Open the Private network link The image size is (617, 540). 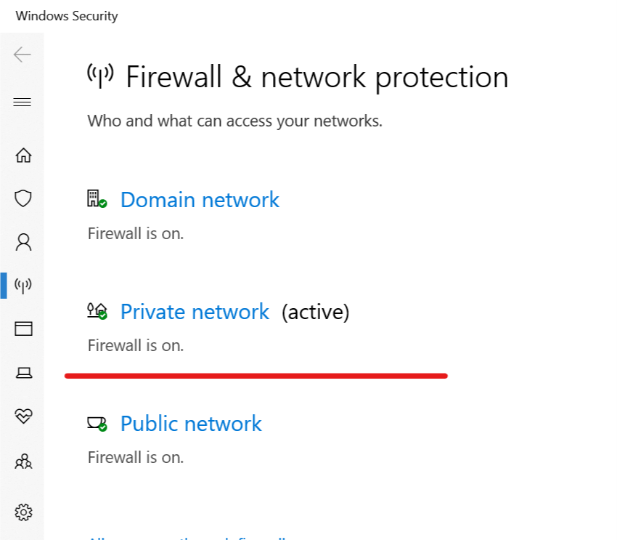click(x=195, y=312)
